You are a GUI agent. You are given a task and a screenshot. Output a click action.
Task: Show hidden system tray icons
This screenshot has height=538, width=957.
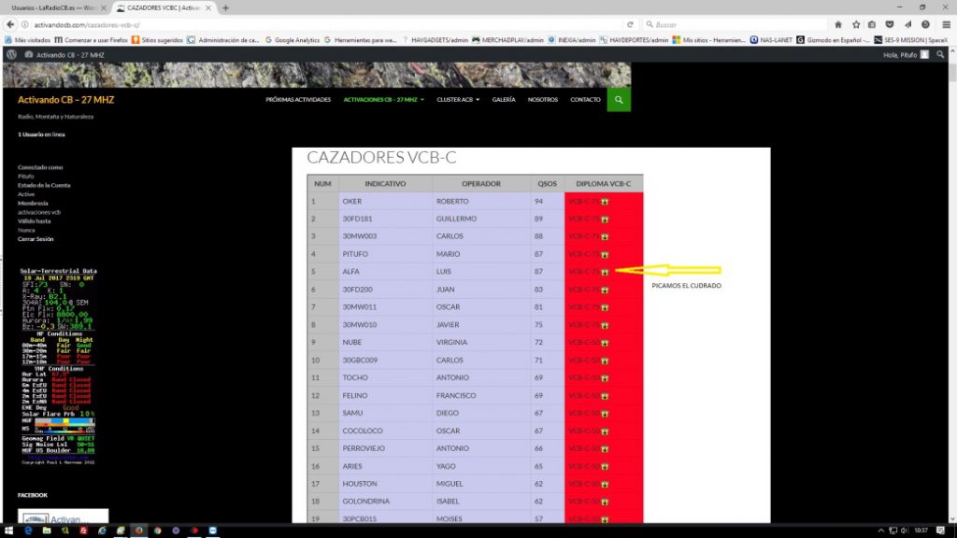880,531
